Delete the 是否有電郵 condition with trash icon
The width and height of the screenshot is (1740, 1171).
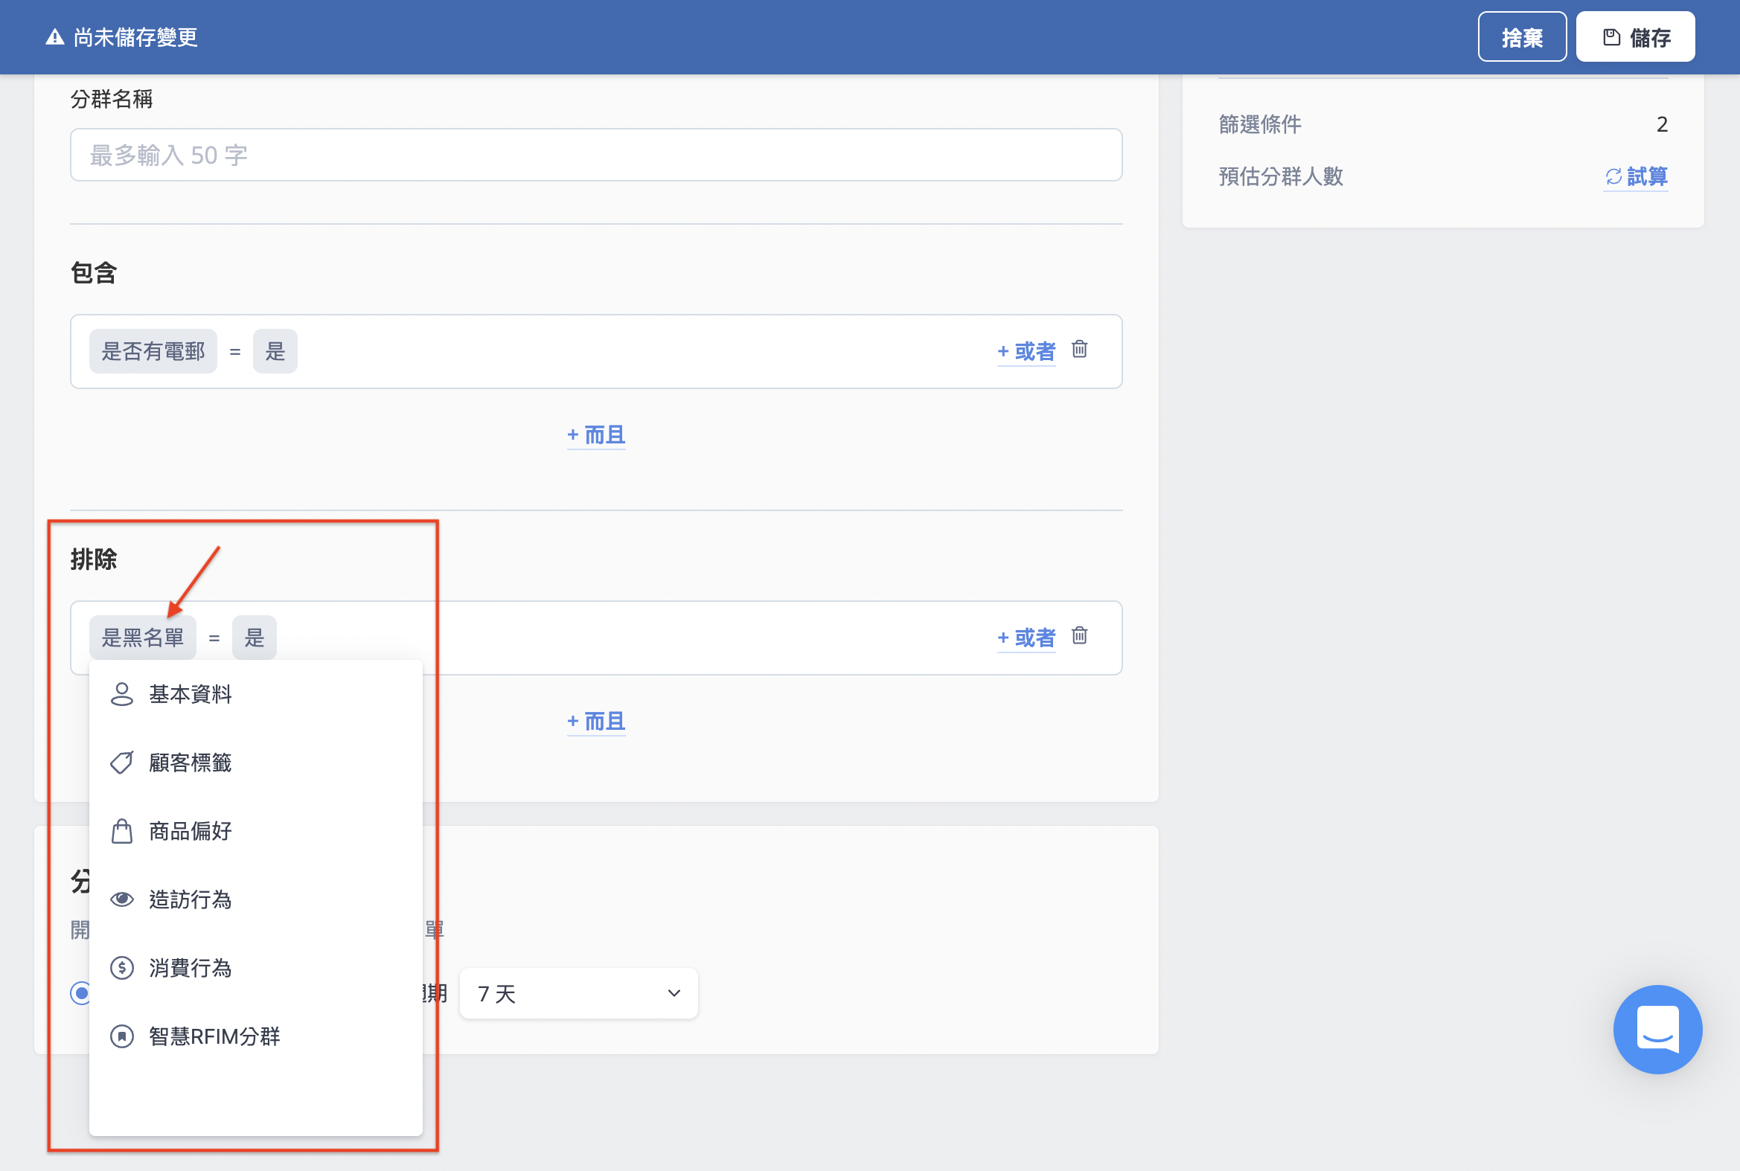click(x=1080, y=349)
